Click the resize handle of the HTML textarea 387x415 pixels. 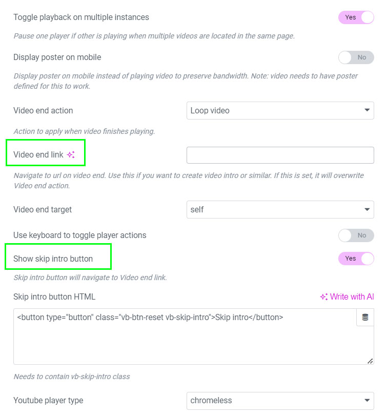tap(370, 361)
